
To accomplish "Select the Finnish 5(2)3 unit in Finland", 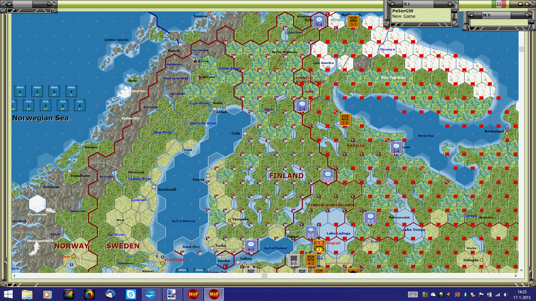I will (328, 176).
